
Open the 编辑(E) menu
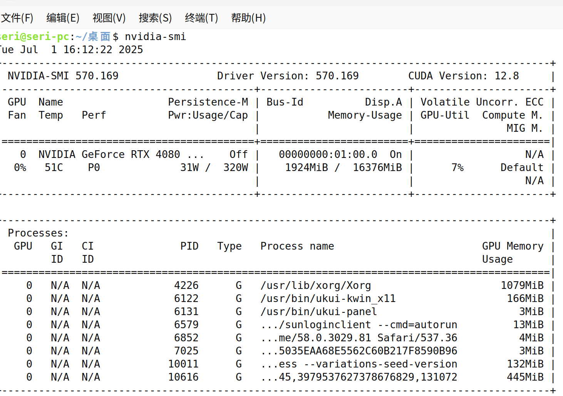point(63,18)
